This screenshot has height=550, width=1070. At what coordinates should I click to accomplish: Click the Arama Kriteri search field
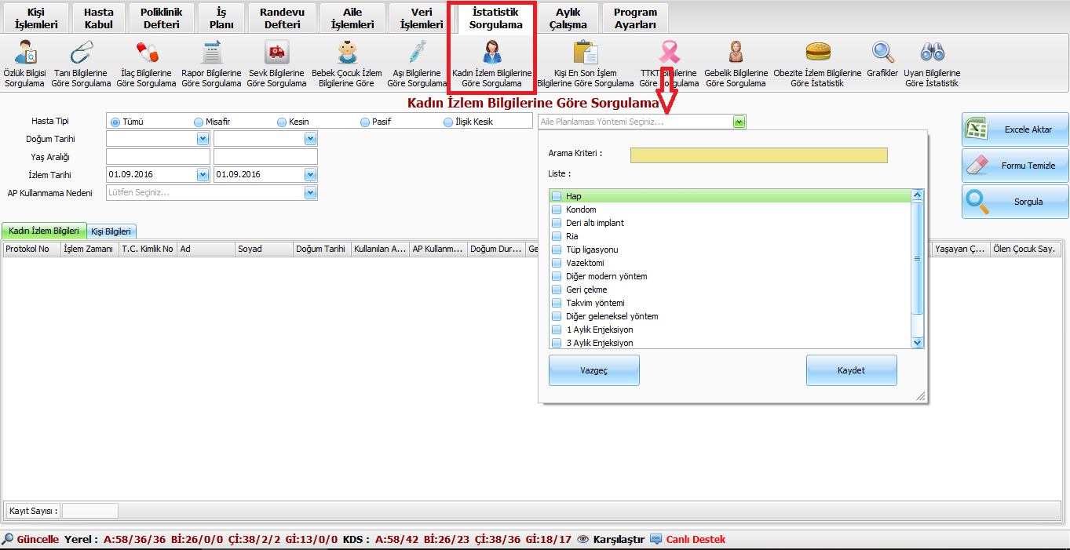[x=758, y=155]
